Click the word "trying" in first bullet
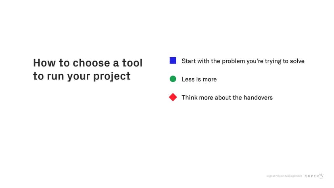 (x=269, y=61)
